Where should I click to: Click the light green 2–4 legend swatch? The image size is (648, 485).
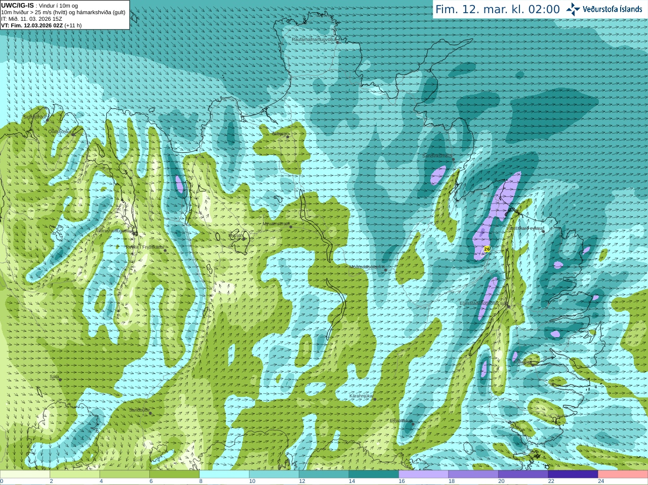[x=74, y=474]
